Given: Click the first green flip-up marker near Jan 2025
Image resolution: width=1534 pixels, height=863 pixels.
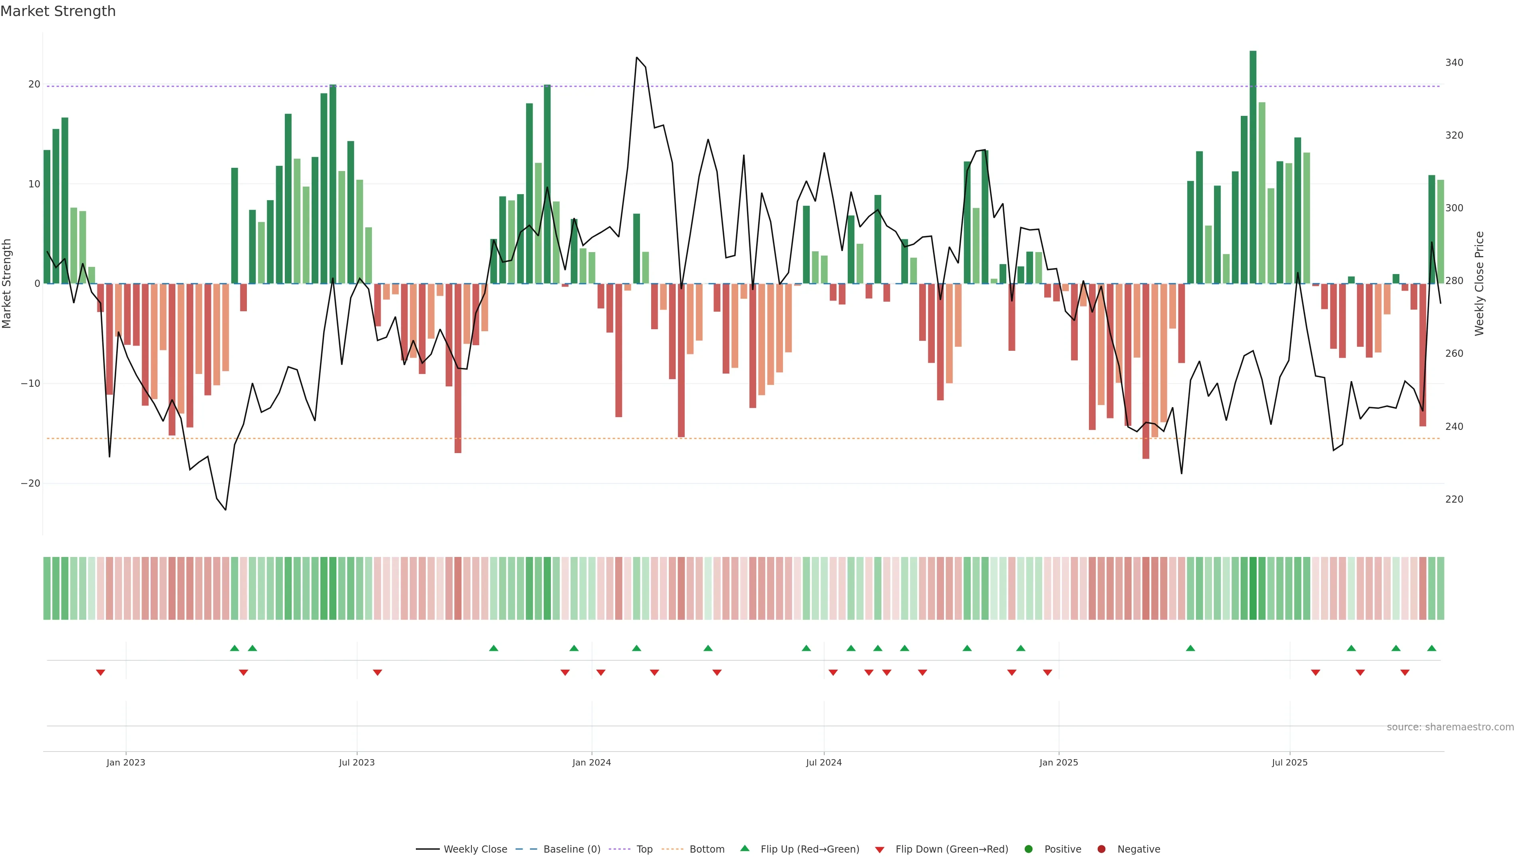Looking at the screenshot, I should [1021, 648].
